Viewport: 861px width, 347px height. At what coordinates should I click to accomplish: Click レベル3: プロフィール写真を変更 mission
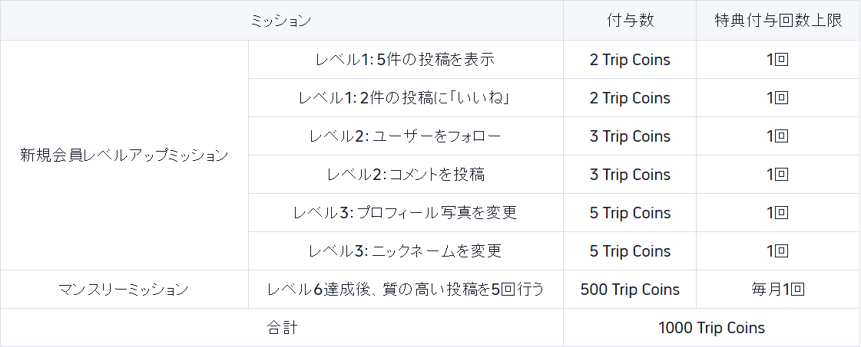pos(406,212)
